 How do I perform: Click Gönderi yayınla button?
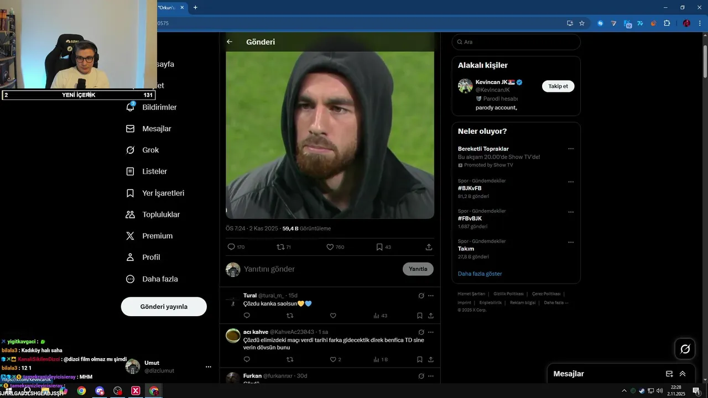pyautogui.click(x=164, y=307)
